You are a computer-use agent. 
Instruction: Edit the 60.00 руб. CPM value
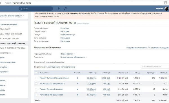91,89
